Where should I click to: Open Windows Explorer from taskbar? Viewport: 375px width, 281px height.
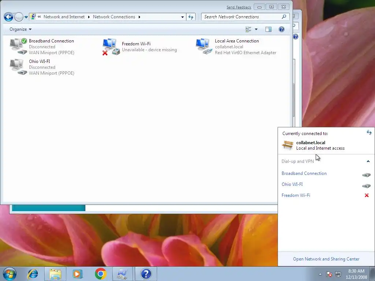click(x=55, y=274)
